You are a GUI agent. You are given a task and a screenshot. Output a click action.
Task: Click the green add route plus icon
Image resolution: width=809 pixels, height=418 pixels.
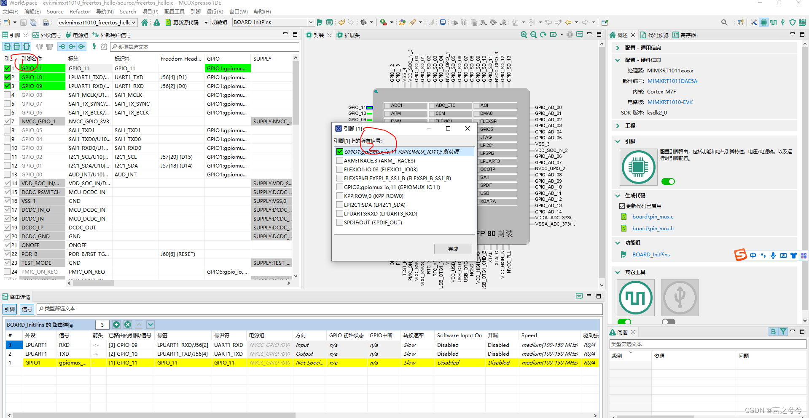pyautogui.click(x=116, y=325)
